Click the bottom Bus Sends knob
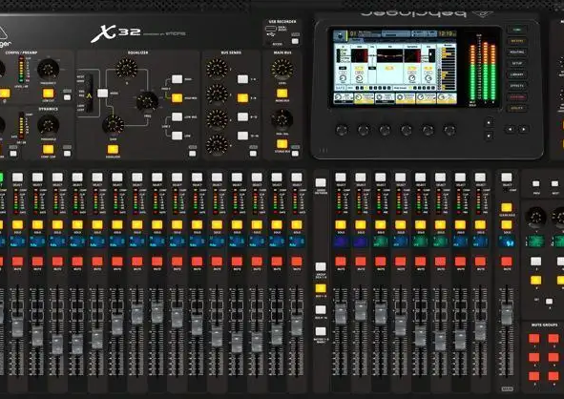 217,145
